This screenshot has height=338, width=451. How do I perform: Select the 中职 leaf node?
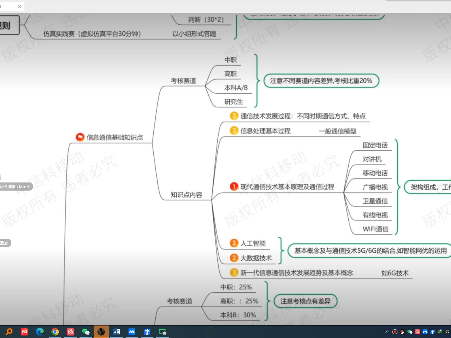click(x=231, y=60)
